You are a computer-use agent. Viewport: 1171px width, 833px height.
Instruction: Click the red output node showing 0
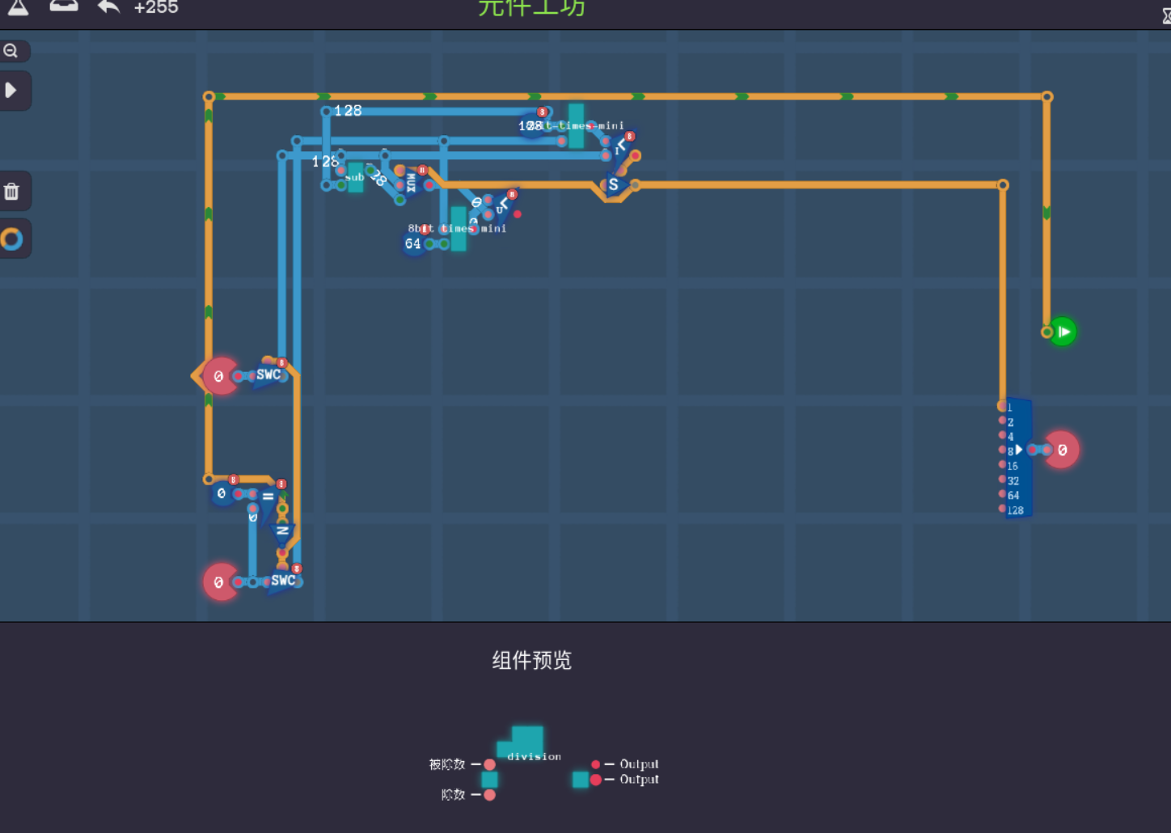pos(1062,450)
